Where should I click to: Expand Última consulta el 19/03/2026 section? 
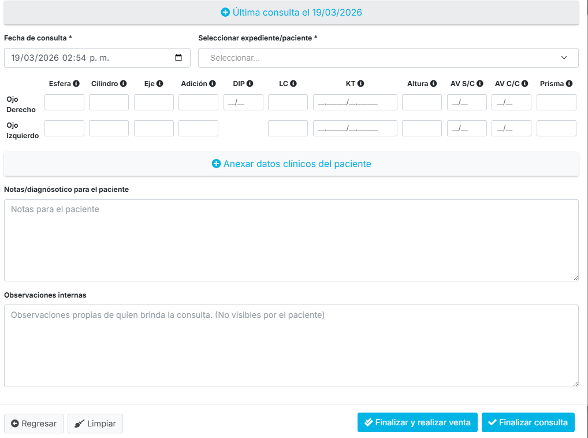(291, 12)
